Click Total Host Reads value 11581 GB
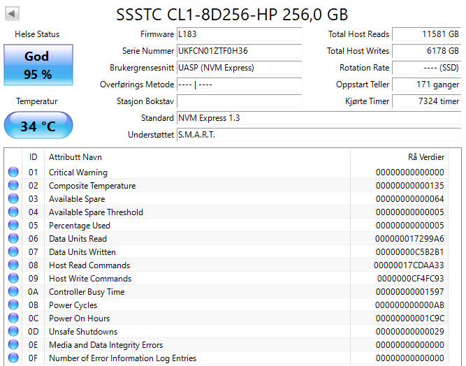Image resolution: width=466 pixels, height=366 pixels. [427, 34]
